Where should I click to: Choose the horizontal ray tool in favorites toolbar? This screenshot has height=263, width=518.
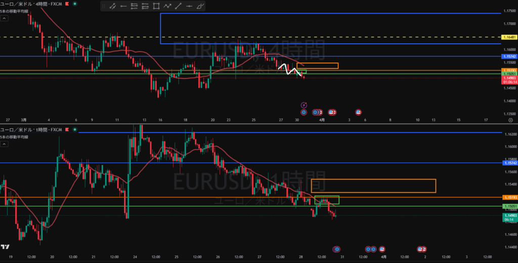tap(123, 6)
